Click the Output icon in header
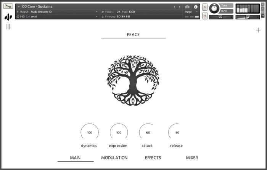Viewport: 267px width, 170px height. (18, 12)
